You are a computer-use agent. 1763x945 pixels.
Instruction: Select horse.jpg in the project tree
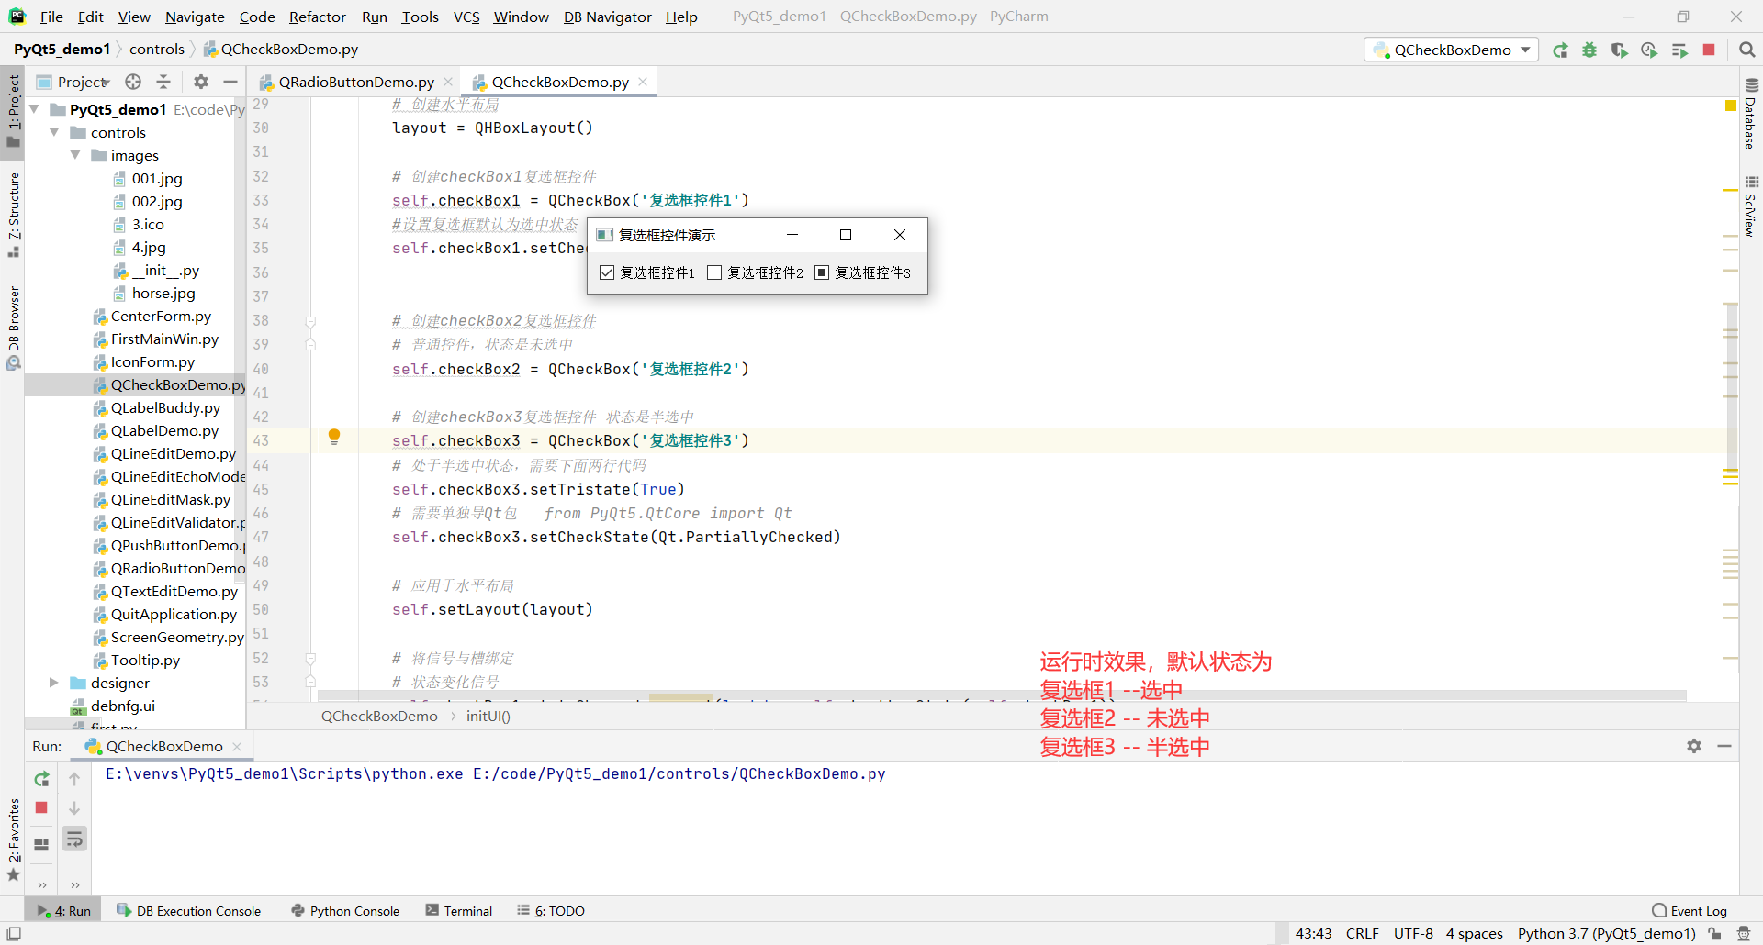(x=163, y=293)
